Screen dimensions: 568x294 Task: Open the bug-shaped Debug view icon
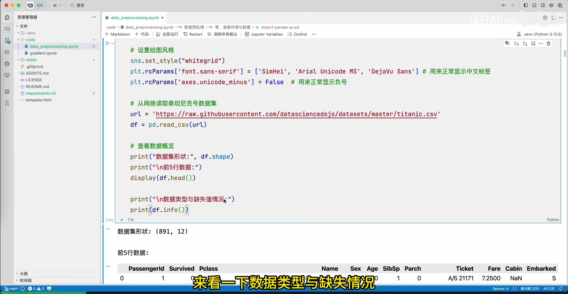point(7,64)
